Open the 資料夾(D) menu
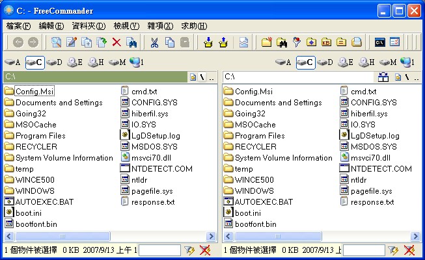Viewport: 425px width, 260px height. (x=89, y=26)
